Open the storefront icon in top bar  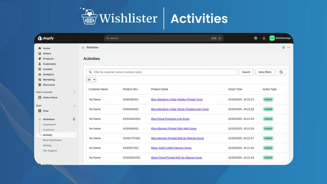[x=255, y=38]
